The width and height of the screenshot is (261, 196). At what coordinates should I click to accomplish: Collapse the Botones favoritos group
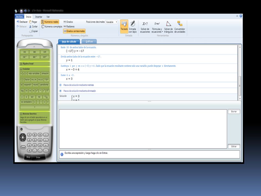coord(21,114)
